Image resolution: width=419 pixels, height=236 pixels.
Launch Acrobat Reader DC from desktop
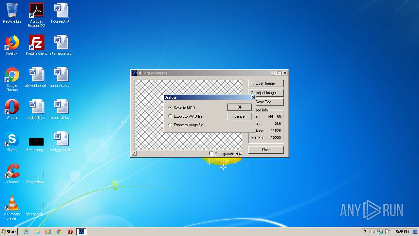click(x=36, y=15)
